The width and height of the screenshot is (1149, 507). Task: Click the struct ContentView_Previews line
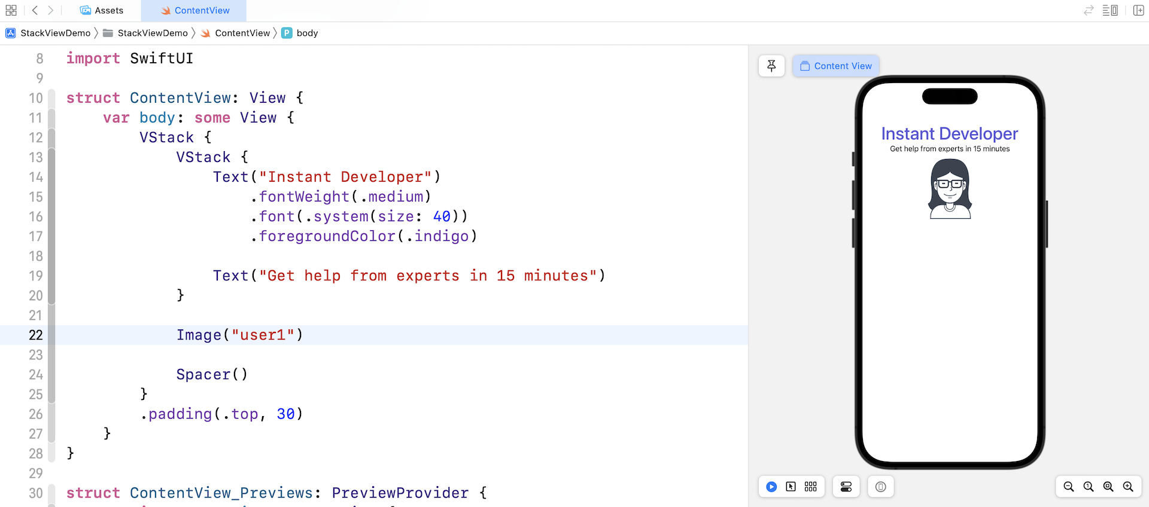tap(276, 493)
